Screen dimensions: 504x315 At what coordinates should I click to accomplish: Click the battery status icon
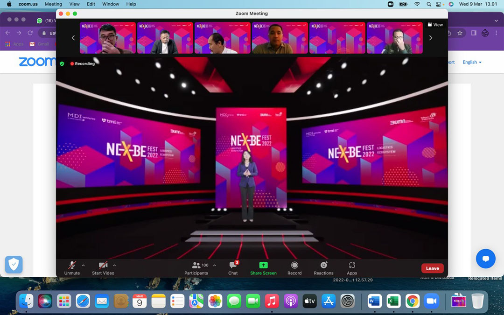point(403,4)
